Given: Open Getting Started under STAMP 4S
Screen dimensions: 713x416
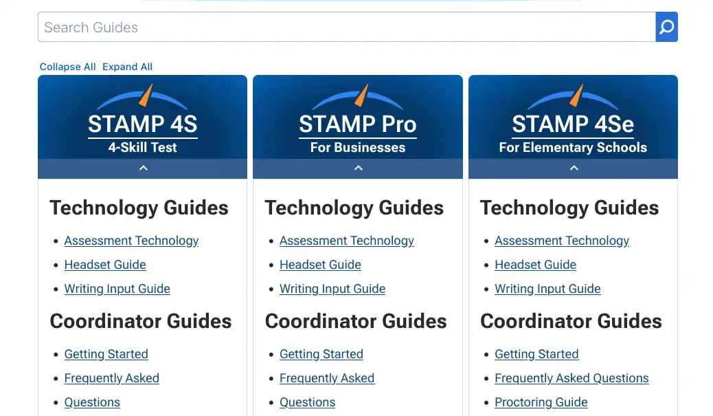Looking at the screenshot, I should coord(106,354).
